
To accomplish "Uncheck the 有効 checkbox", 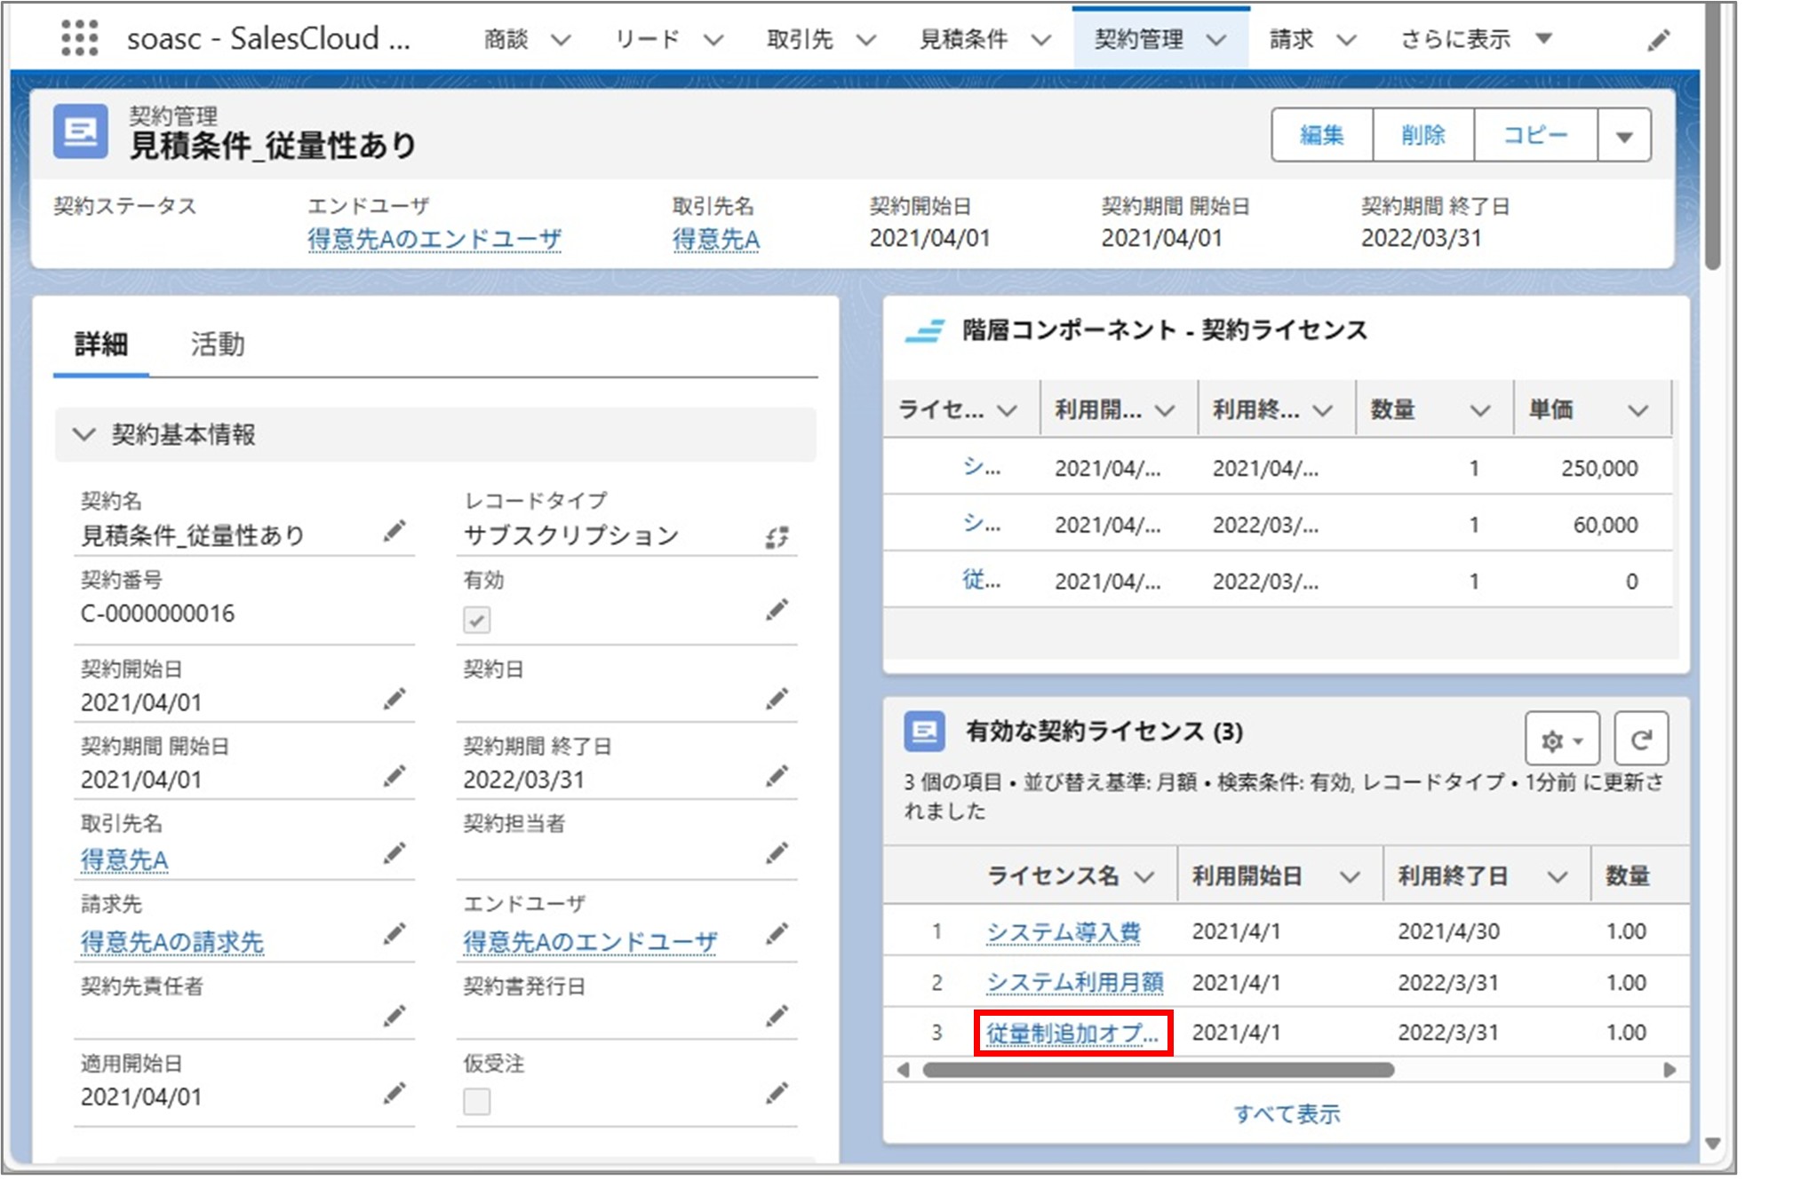I will [476, 621].
